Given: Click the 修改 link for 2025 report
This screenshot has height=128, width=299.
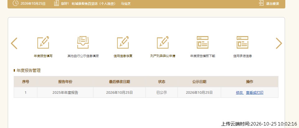Looking at the screenshot, I should 240,93.
